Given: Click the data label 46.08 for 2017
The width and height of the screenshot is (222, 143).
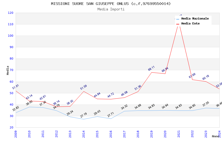Looking at the screenshot, I should (x=124, y=94).
